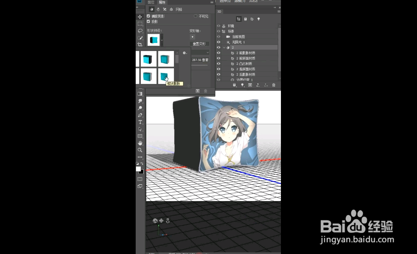The image size is (417, 254).
Task: Hide 无限光 1 with its eye toggle
Action: [x=218, y=41]
